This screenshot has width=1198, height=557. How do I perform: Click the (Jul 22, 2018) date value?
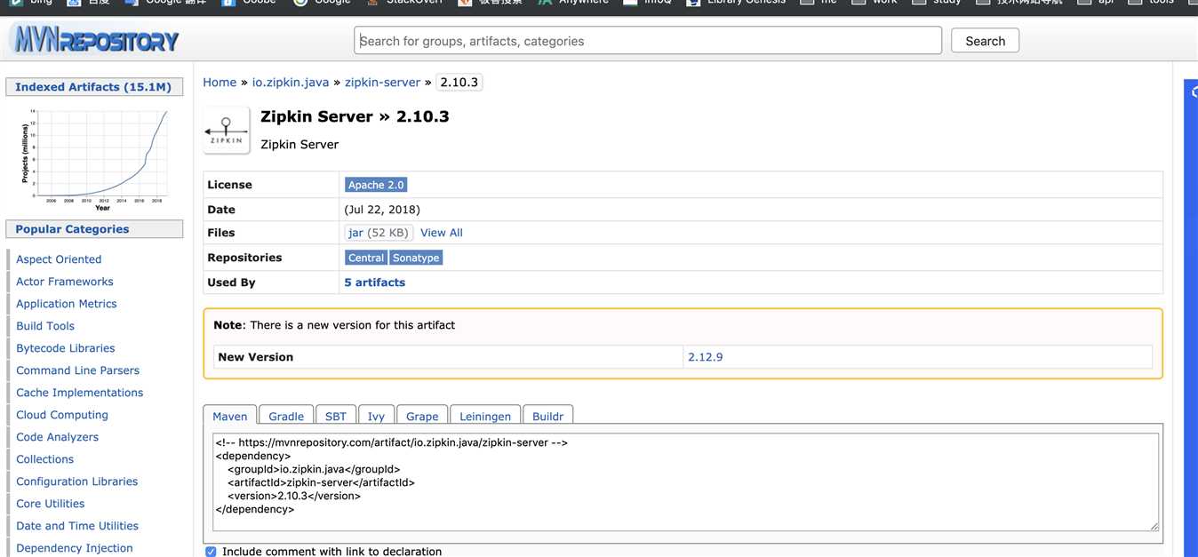[382, 210]
